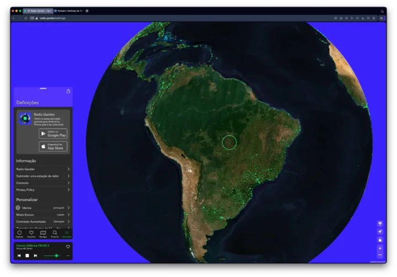Click the Google Play download button
This screenshot has width=397, height=277.
click(53, 133)
